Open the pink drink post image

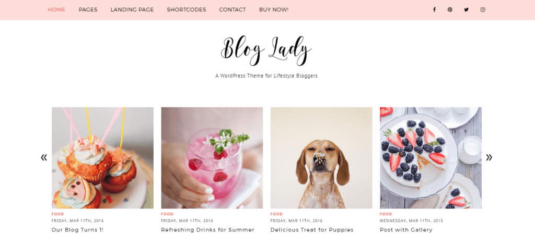pos(212,158)
